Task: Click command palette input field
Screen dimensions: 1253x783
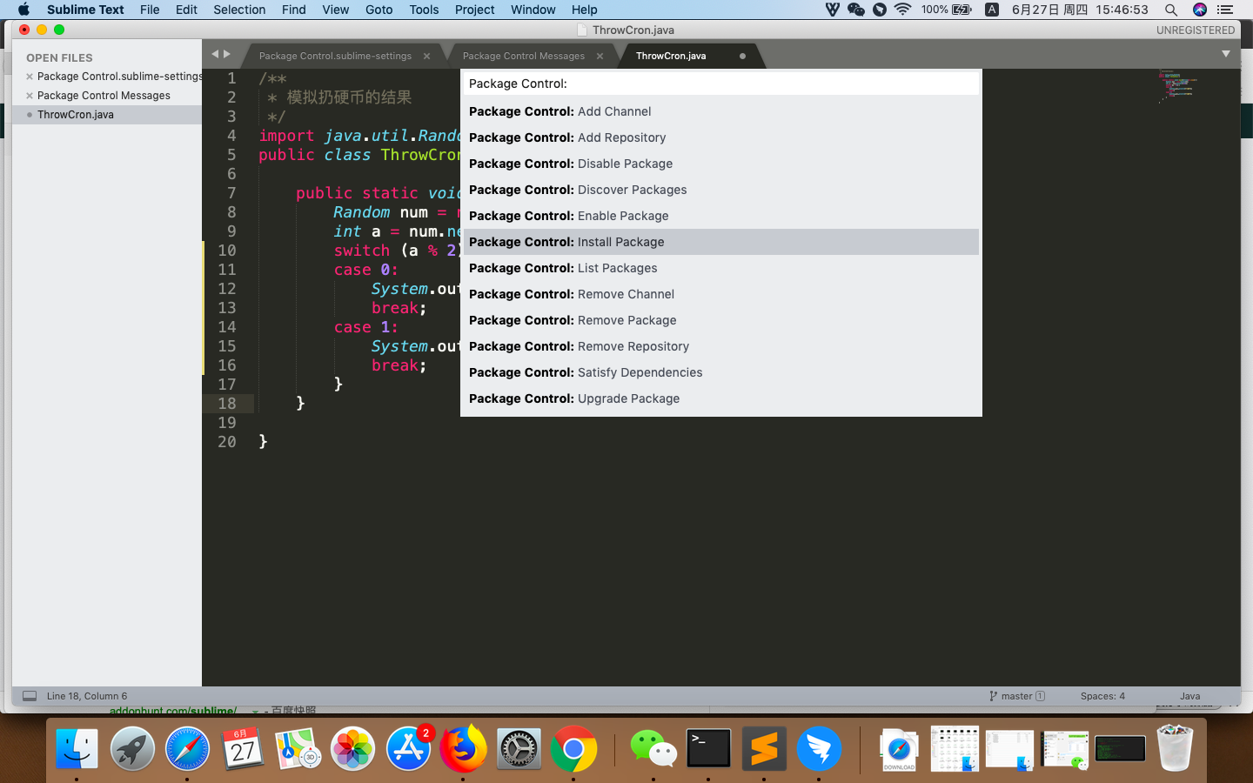Action: pyautogui.click(x=721, y=84)
